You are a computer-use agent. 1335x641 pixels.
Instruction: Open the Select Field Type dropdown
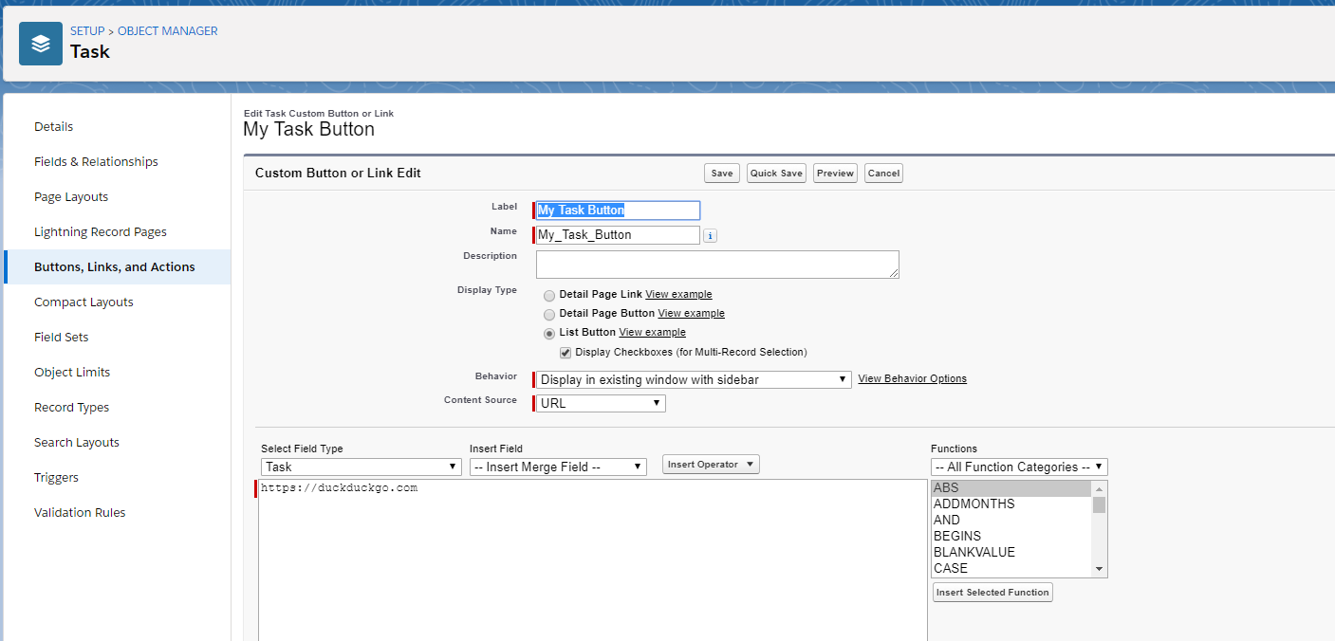[x=361, y=467]
